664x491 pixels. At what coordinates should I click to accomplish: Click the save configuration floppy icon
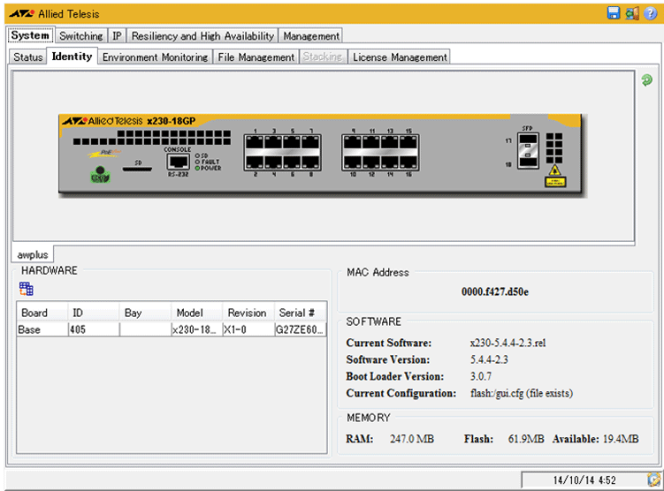(x=614, y=13)
